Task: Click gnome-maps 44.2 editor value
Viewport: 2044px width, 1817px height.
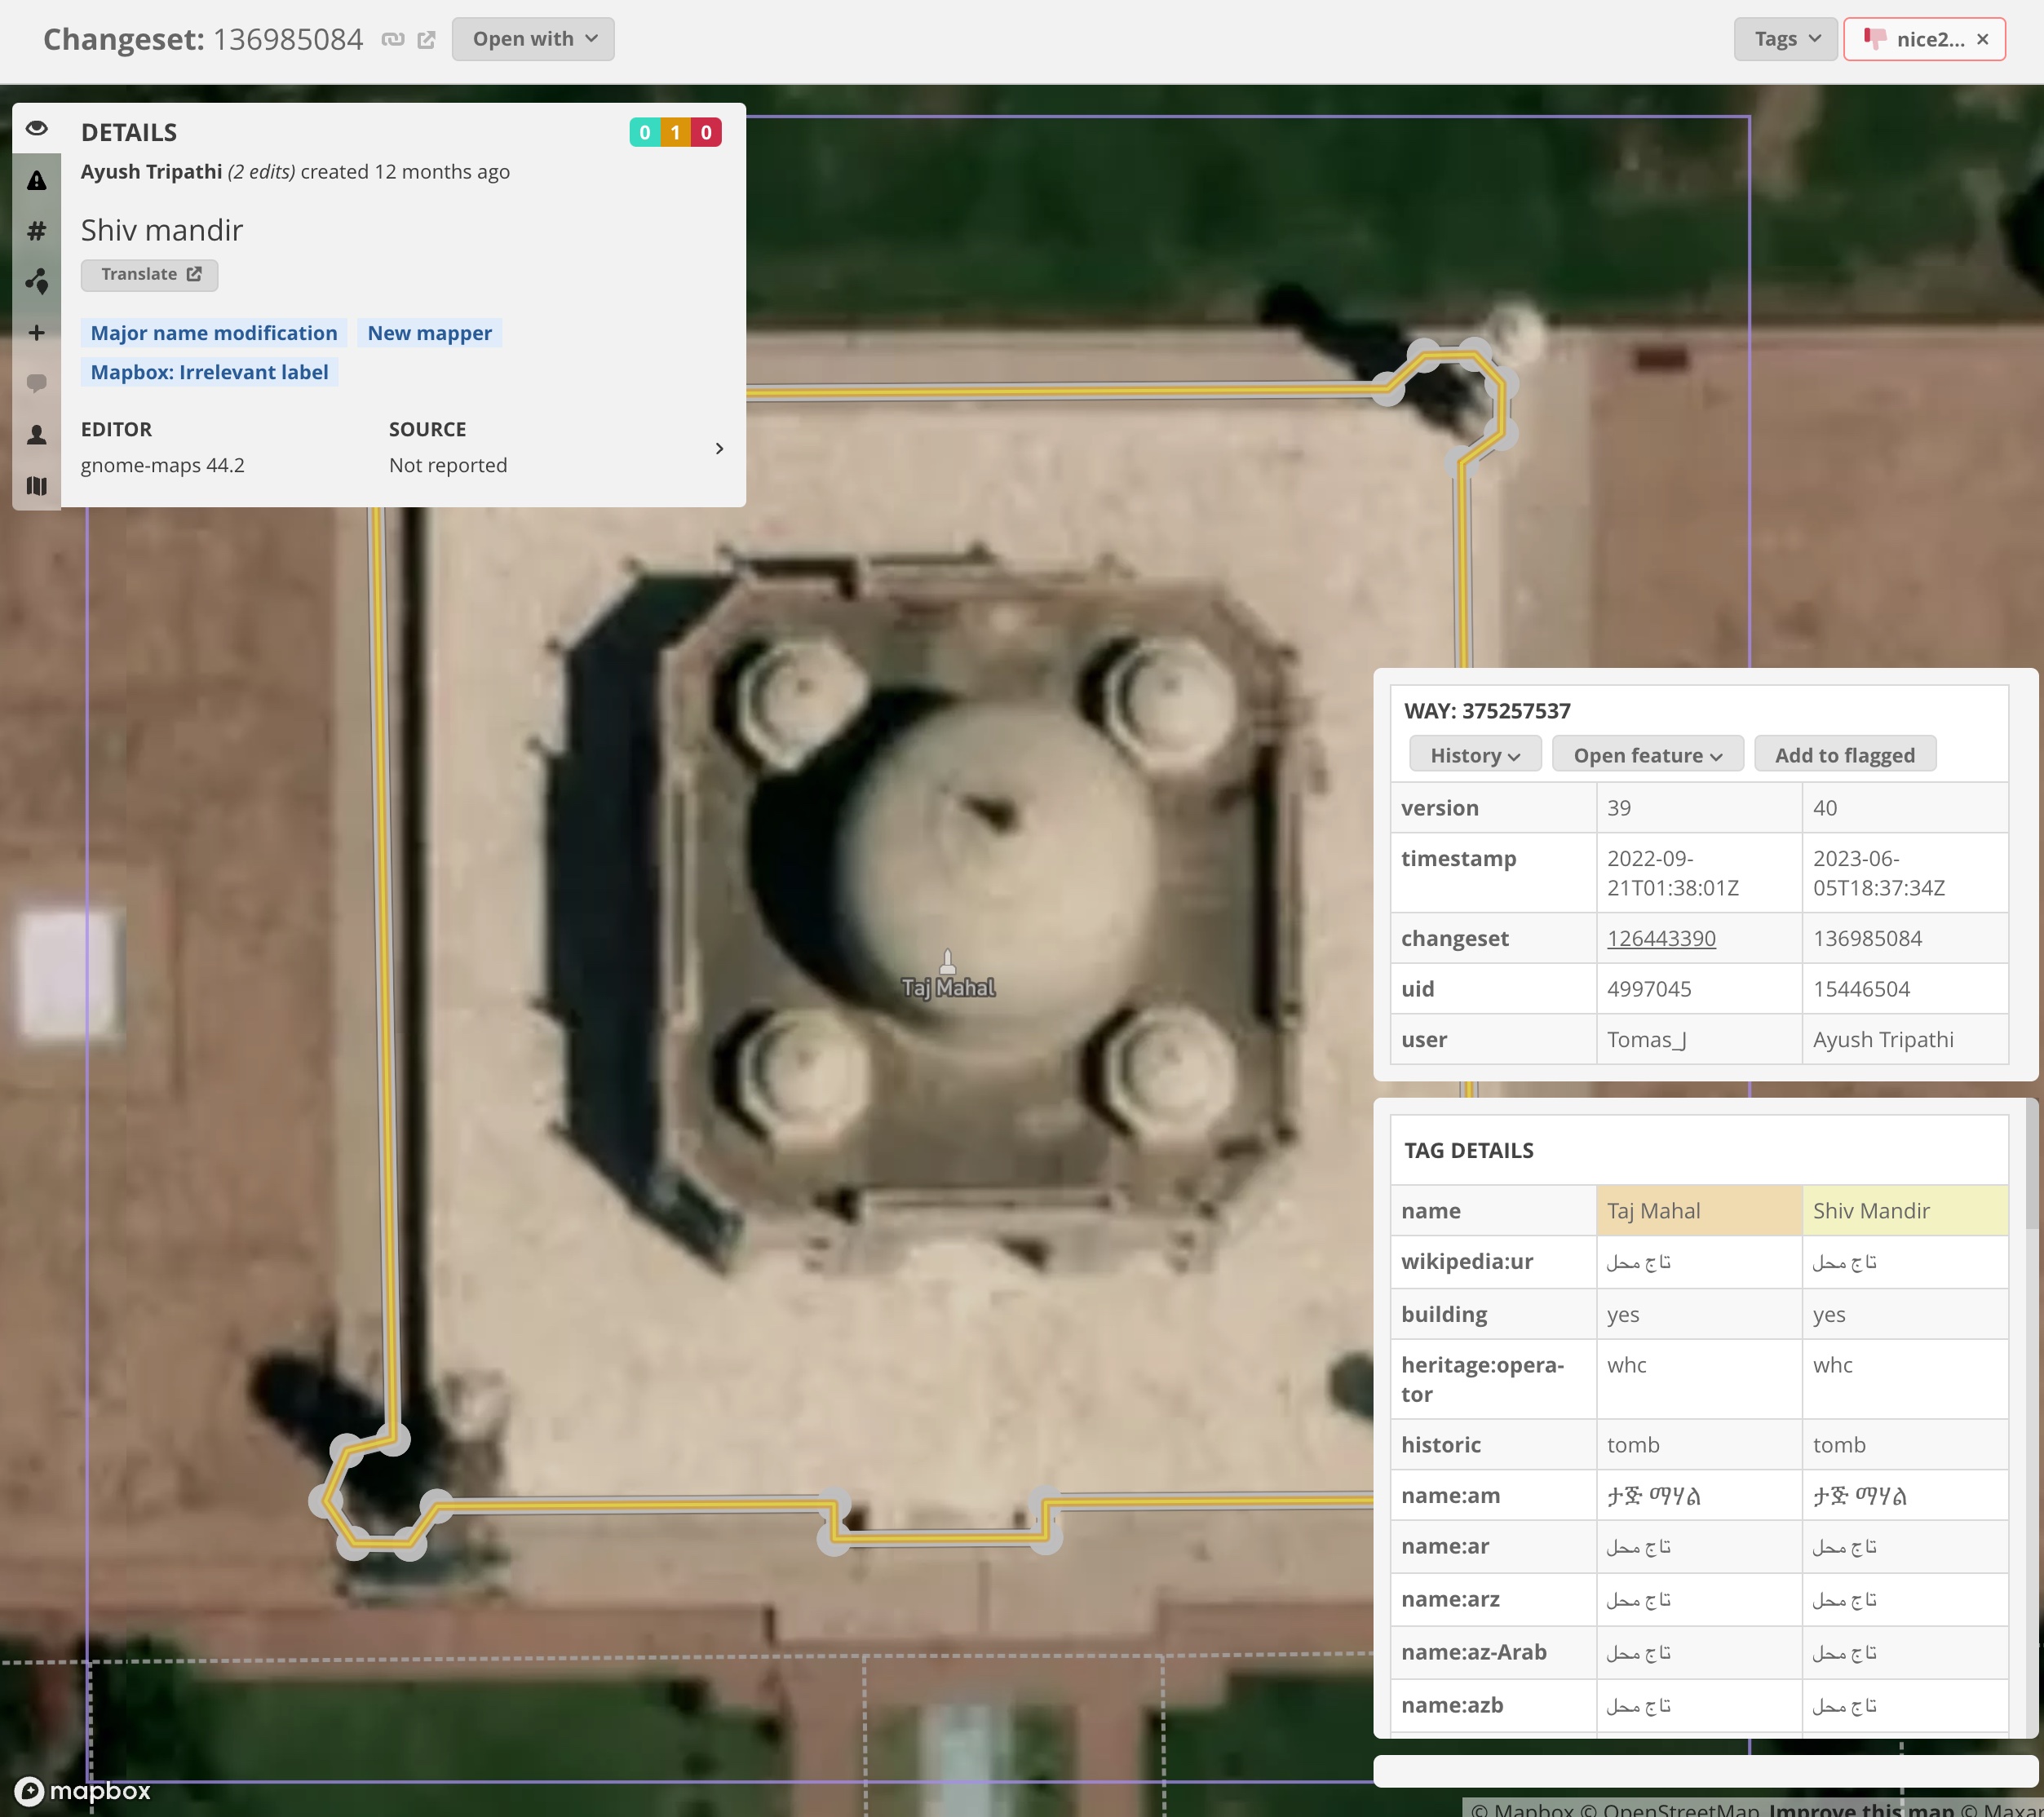Action: point(163,465)
